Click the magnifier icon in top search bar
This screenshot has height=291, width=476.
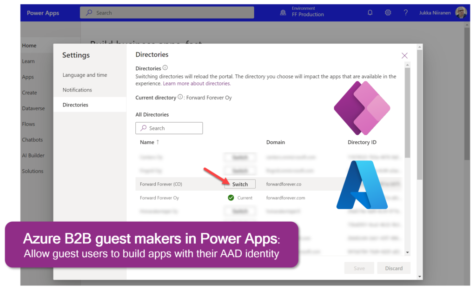(x=89, y=13)
